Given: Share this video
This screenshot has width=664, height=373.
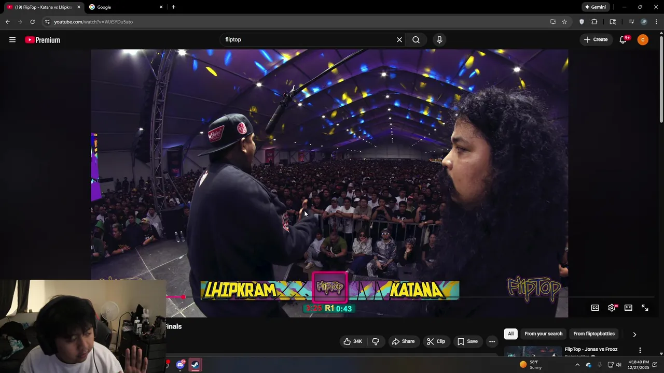Looking at the screenshot, I should pyautogui.click(x=403, y=341).
